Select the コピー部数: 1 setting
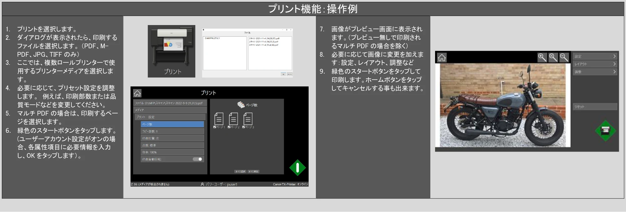The image size is (626, 212). pos(172,131)
